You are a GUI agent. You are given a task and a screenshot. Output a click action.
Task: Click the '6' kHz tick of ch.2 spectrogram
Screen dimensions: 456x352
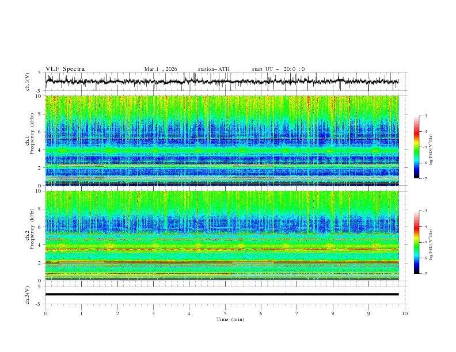point(40,227)
